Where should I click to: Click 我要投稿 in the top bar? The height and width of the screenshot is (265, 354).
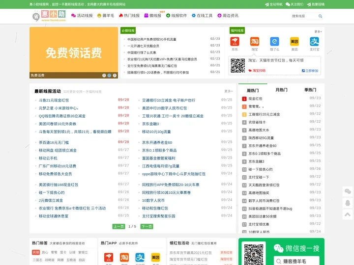pyautogui.click(x=316, y=4)
